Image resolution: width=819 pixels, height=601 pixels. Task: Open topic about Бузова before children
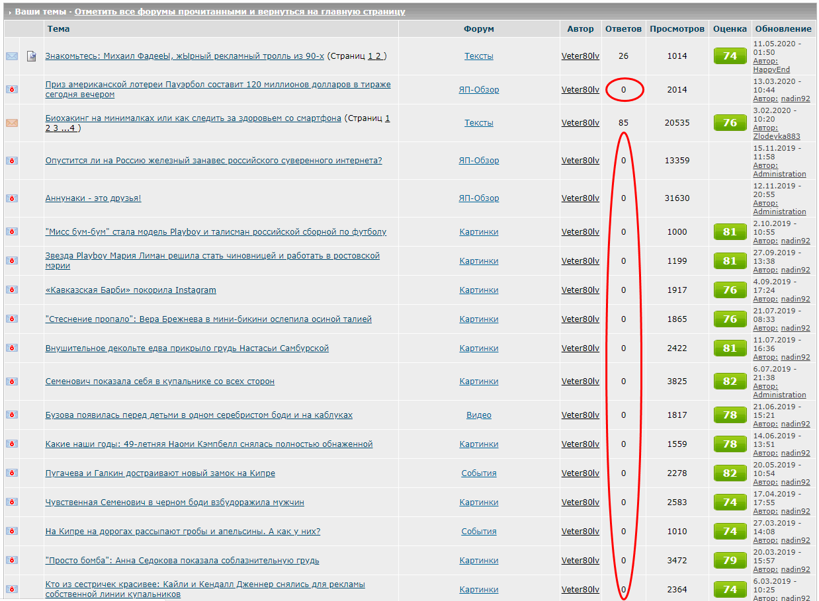(198, 415)
